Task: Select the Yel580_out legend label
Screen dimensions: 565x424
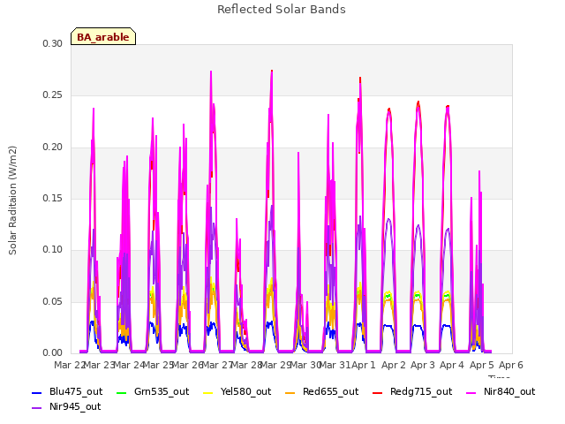Action: 245,391
